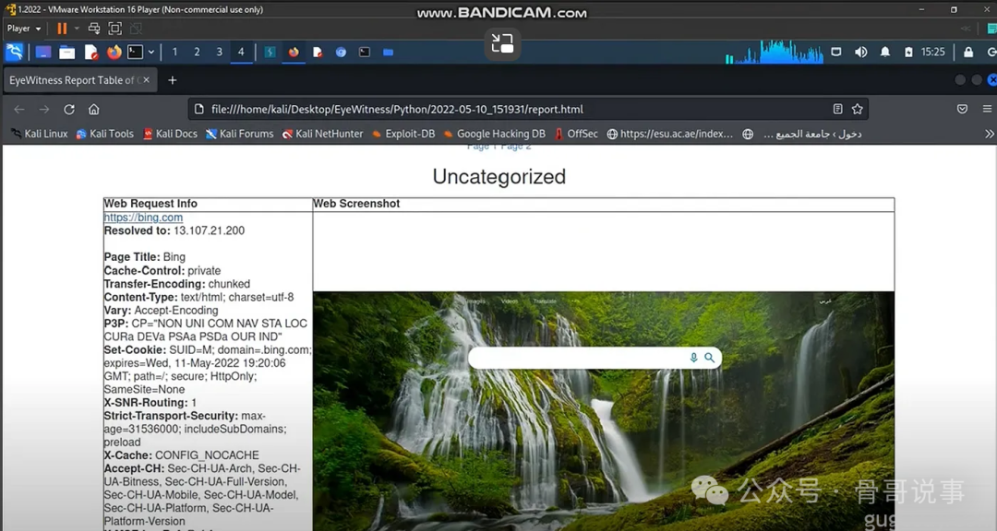The height and width of the screenshot is (531, 997).
Task: Reload the current page
Action: [x=68, y=110]
